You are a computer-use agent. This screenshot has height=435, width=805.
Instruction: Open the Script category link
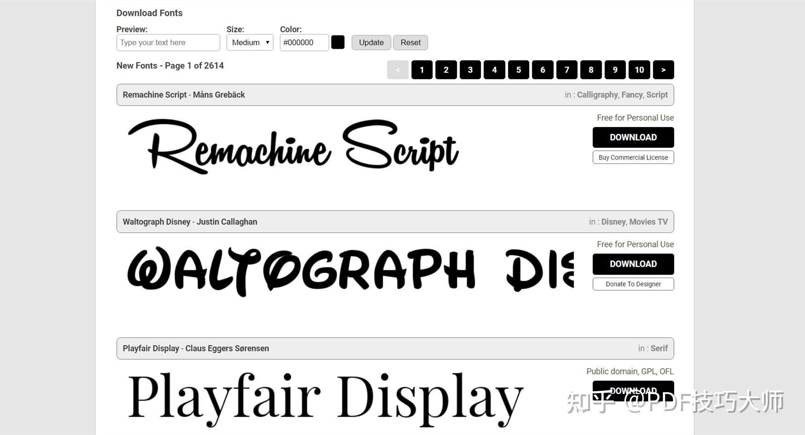[657, 95]
